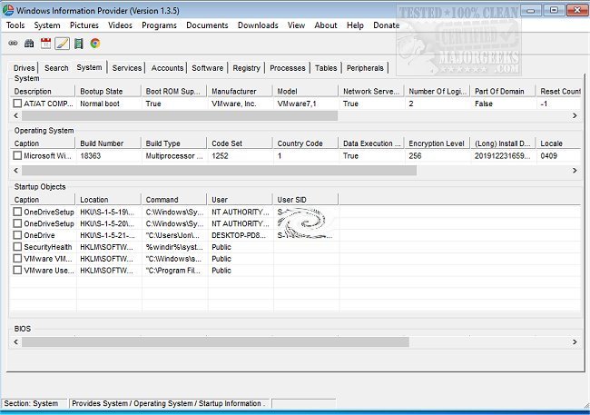Image resolution: width=590 pixels, height=415 pixels.
Task: Sort by Bootup State column header
Action: click(108, 91)
